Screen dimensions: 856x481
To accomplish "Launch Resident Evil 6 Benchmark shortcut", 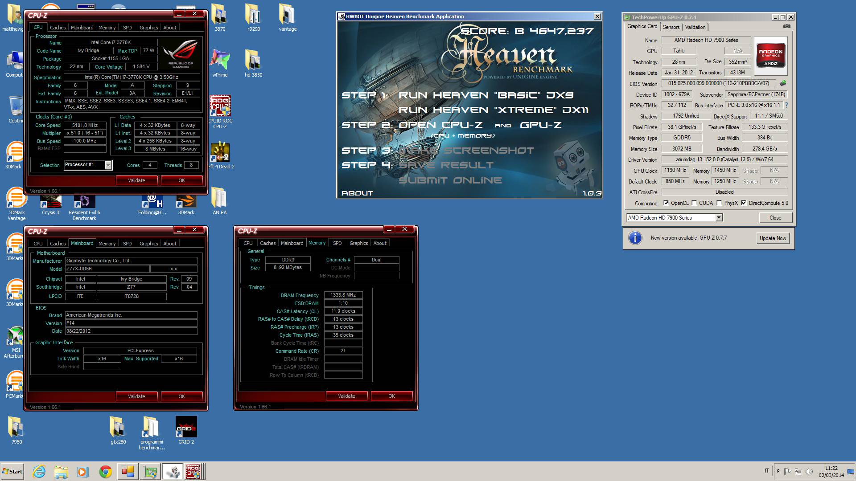I will pyautogui.click(x=84, y=207).
